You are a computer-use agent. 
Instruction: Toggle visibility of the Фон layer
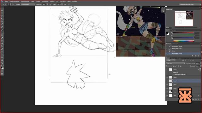coord(167,95)
